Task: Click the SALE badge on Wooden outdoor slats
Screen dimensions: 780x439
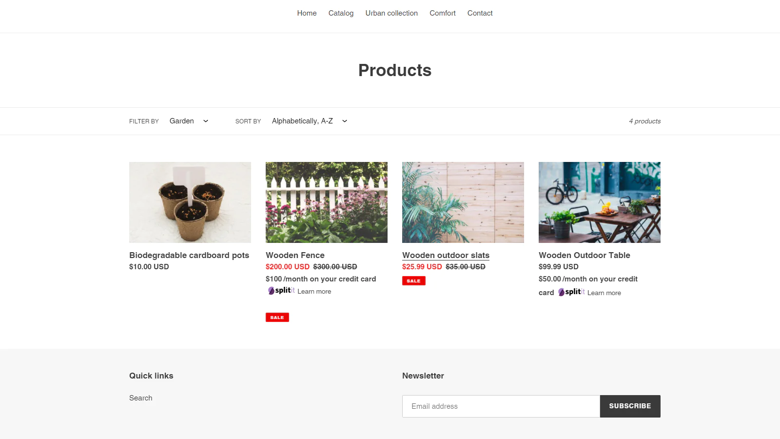Action: (x=414, y=280)
